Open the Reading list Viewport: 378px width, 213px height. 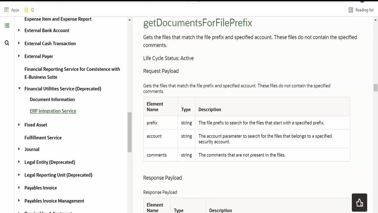pos(361,10)
